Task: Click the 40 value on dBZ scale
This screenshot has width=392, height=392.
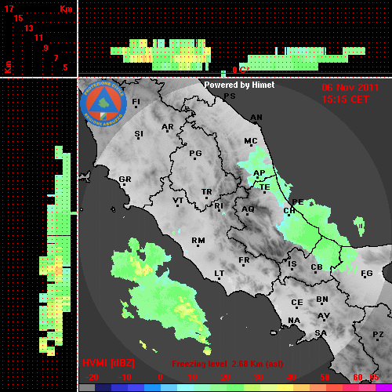Action: pos(291,377)
